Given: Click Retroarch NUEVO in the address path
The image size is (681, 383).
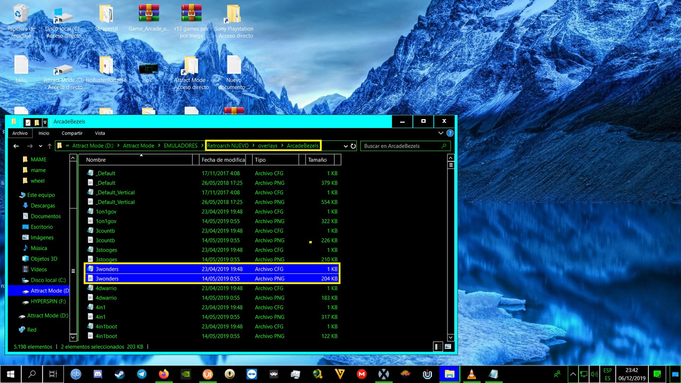Looking at the screenshot, I should [228, 146].
